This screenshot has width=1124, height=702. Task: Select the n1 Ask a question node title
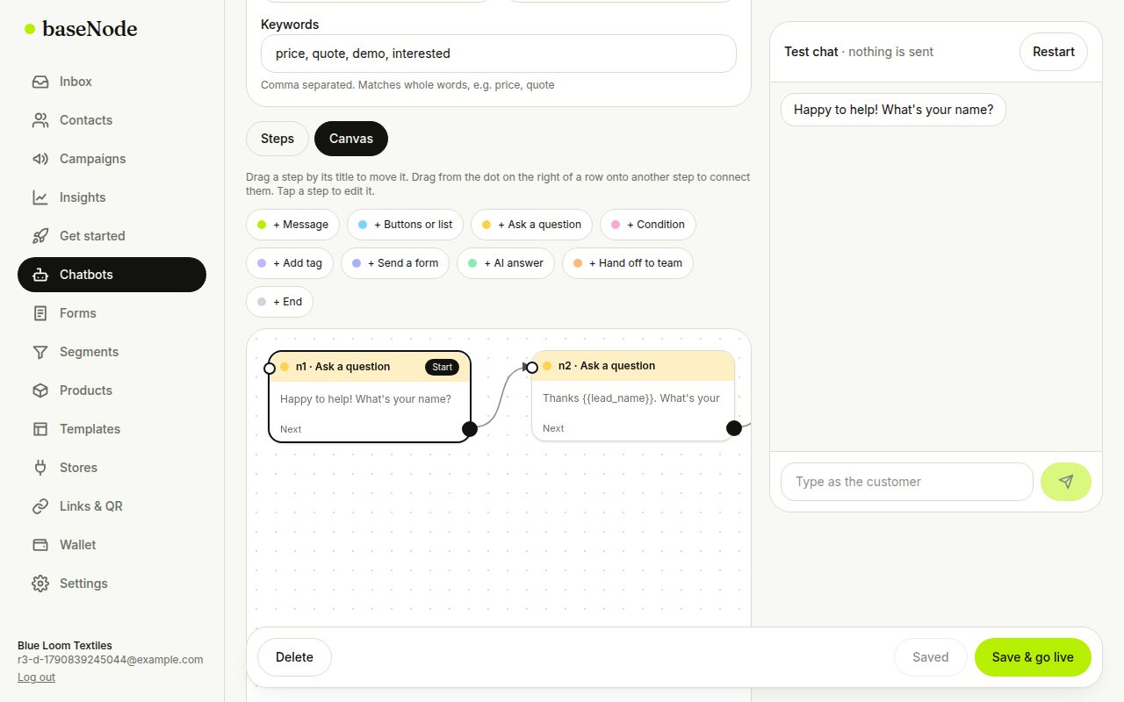[342, 367]
